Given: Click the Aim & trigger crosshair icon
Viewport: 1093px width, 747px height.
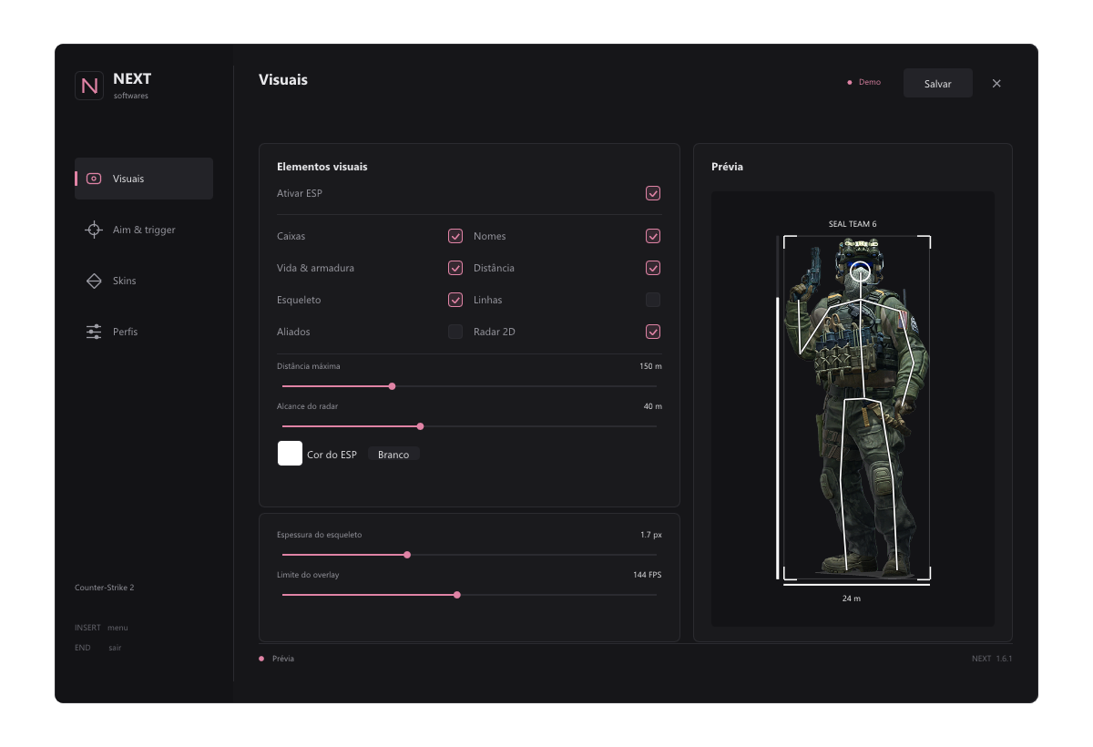Looking at the screenshot, I should click(x=94, y=230).
